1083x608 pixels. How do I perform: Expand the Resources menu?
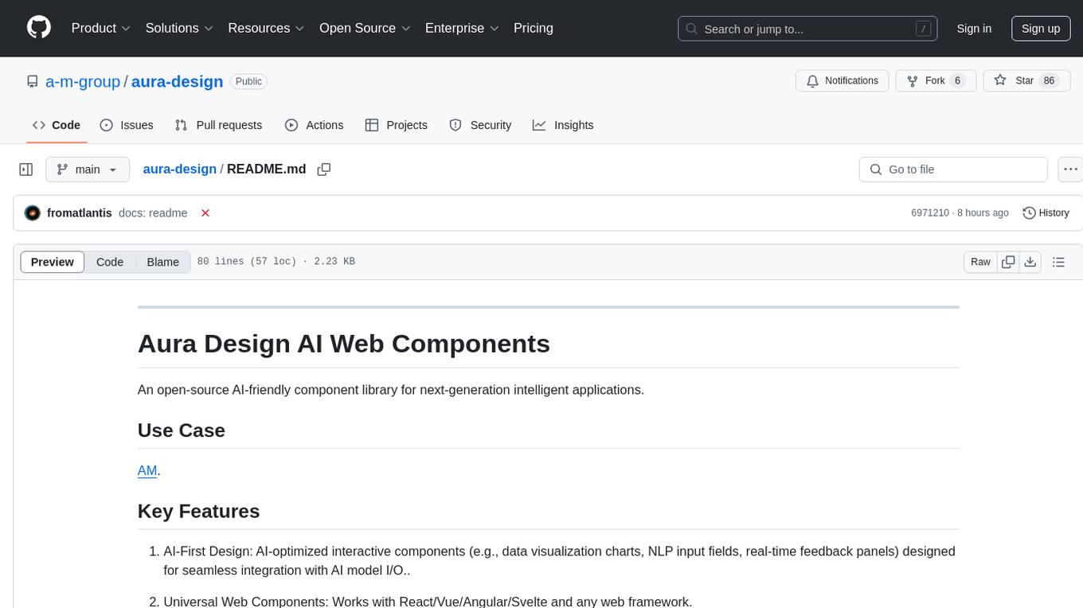[266, 28]
